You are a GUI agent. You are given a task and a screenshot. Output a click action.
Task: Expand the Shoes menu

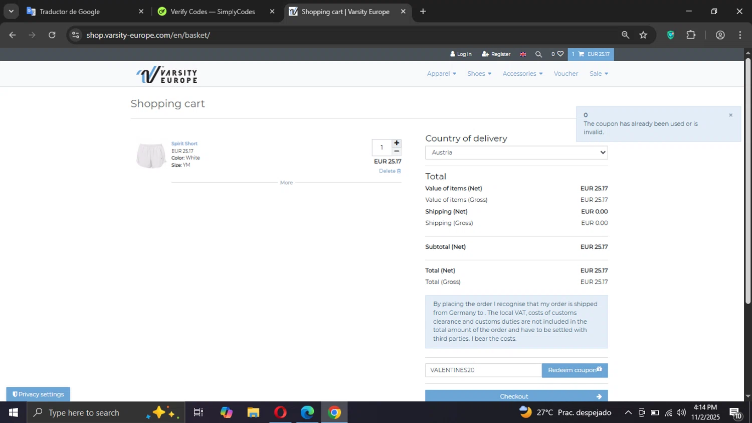point(479,74)
